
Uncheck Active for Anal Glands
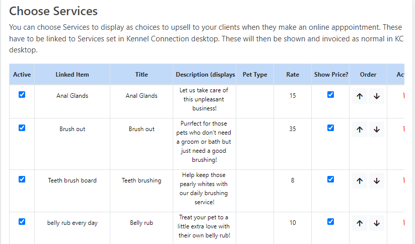[22, 95]
